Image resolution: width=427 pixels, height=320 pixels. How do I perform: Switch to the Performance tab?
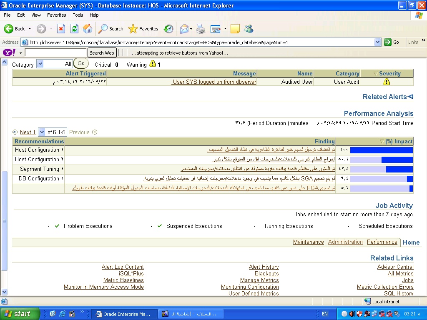382,242
